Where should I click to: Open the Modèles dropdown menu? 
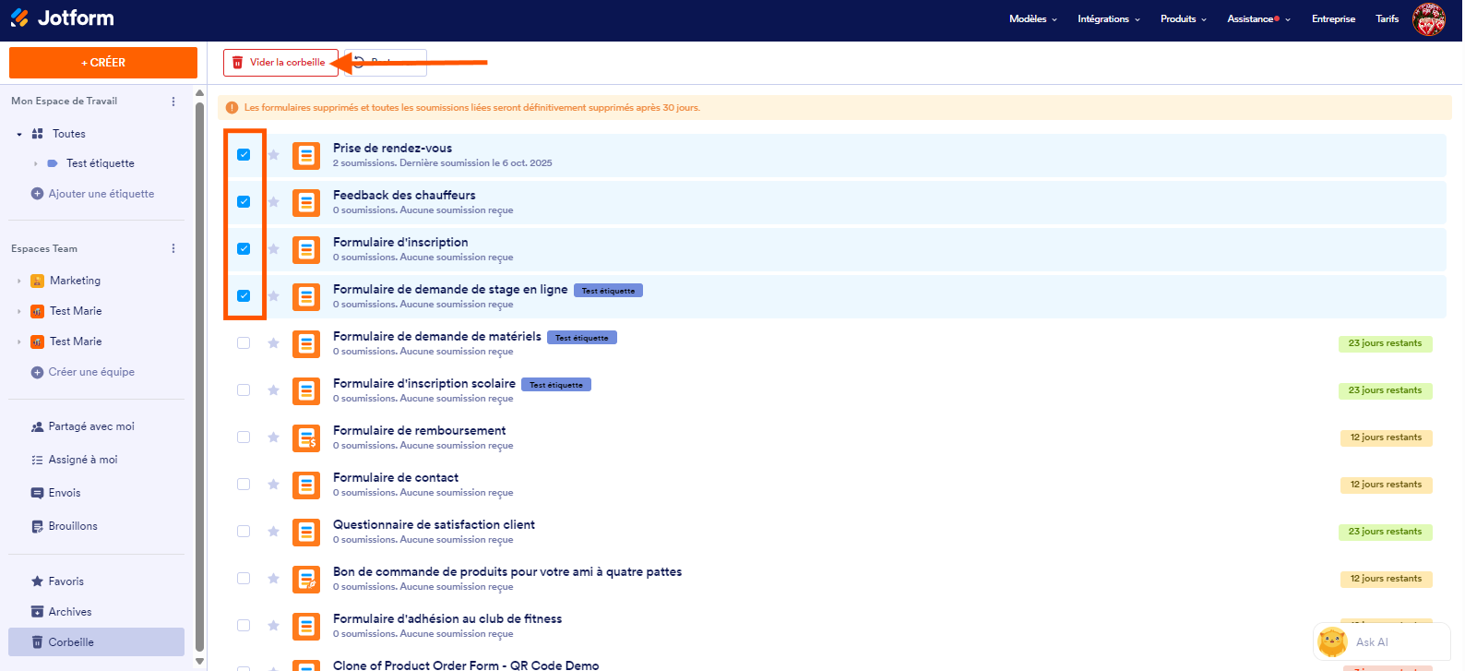pos(1033,19)
